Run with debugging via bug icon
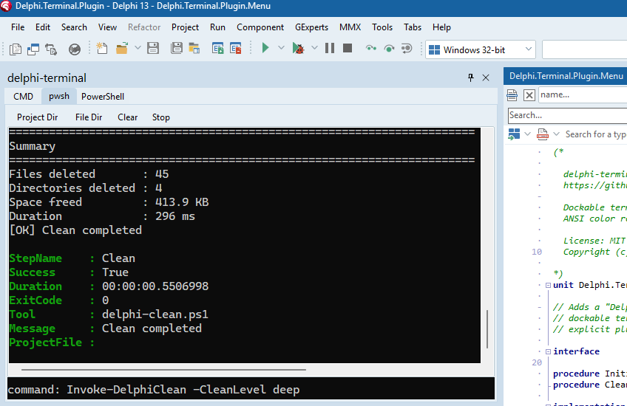Viewport: 627px width, 406px height. [298, 48]
